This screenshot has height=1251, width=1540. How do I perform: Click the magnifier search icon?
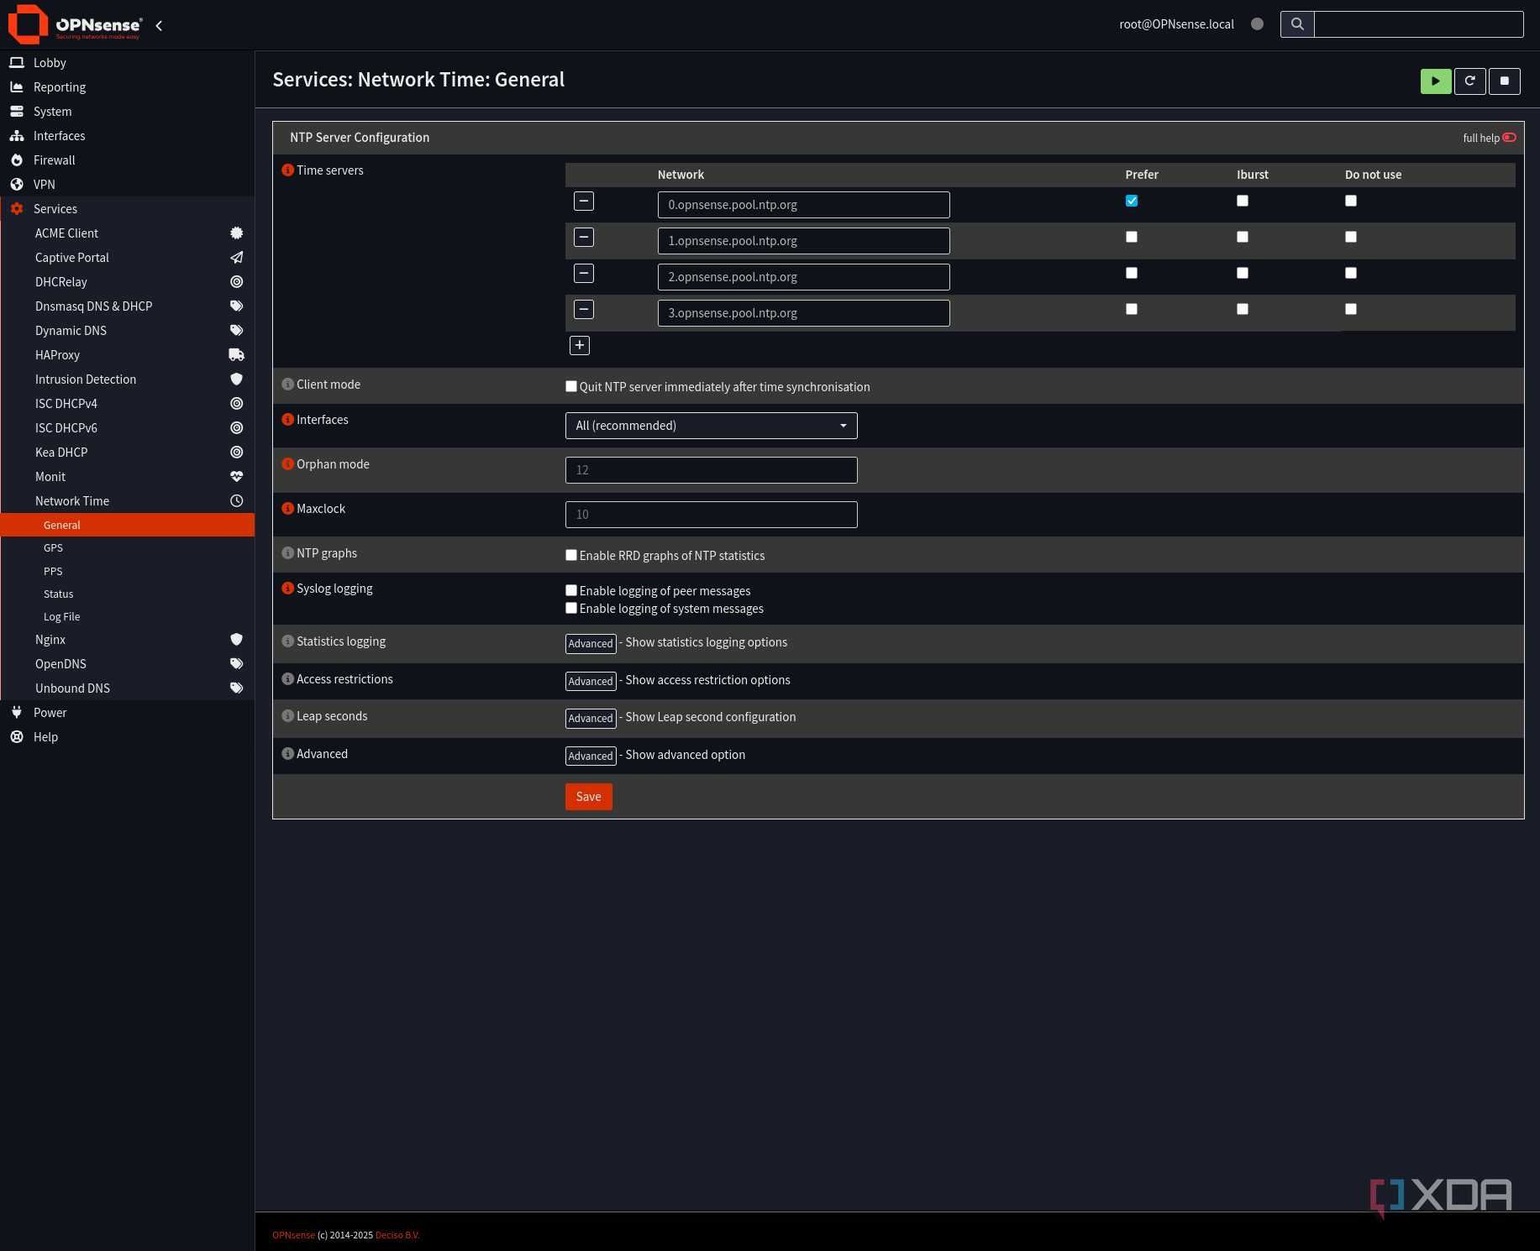coord(1297,24)
